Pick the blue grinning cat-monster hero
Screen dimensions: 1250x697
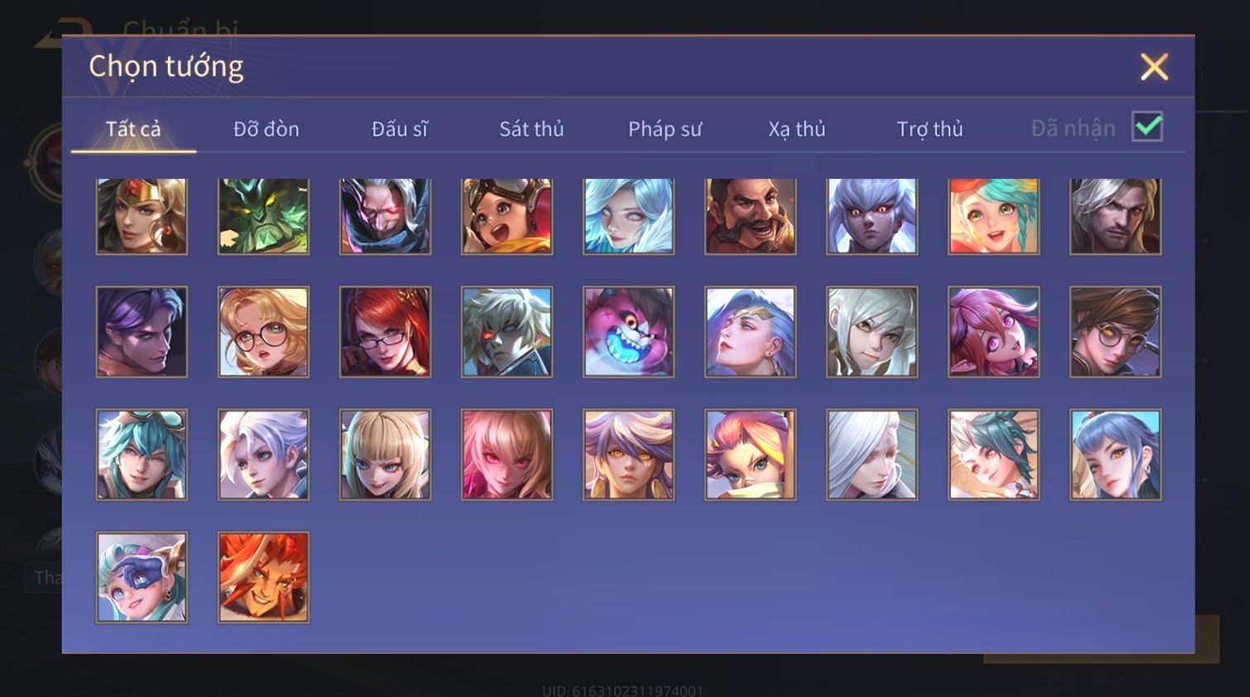coord(628,332)
